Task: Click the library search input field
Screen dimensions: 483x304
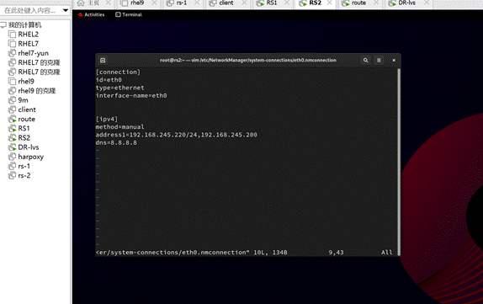Action: click(31, 10)
